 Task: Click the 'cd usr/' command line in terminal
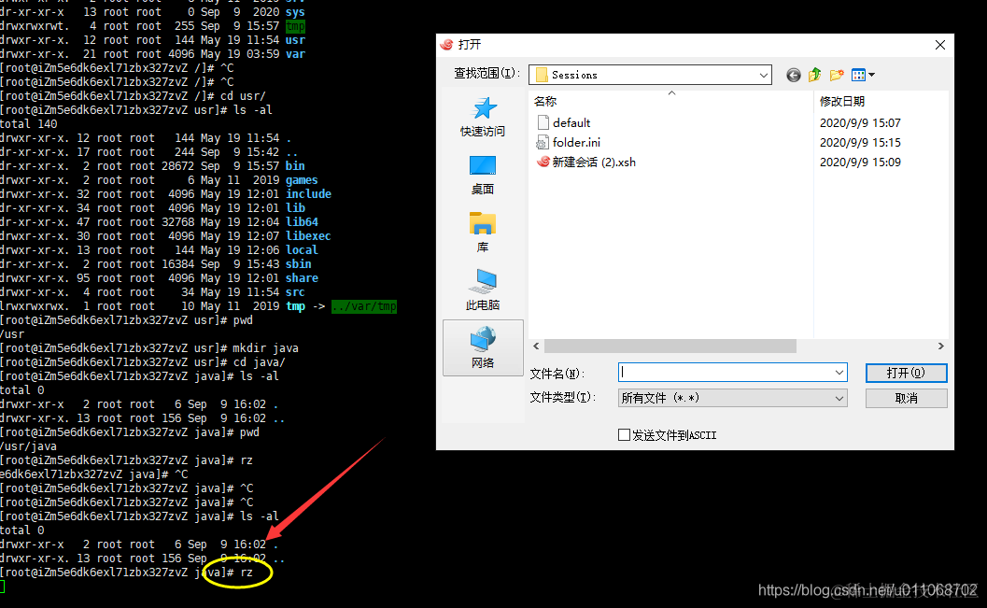coord(133,95)
